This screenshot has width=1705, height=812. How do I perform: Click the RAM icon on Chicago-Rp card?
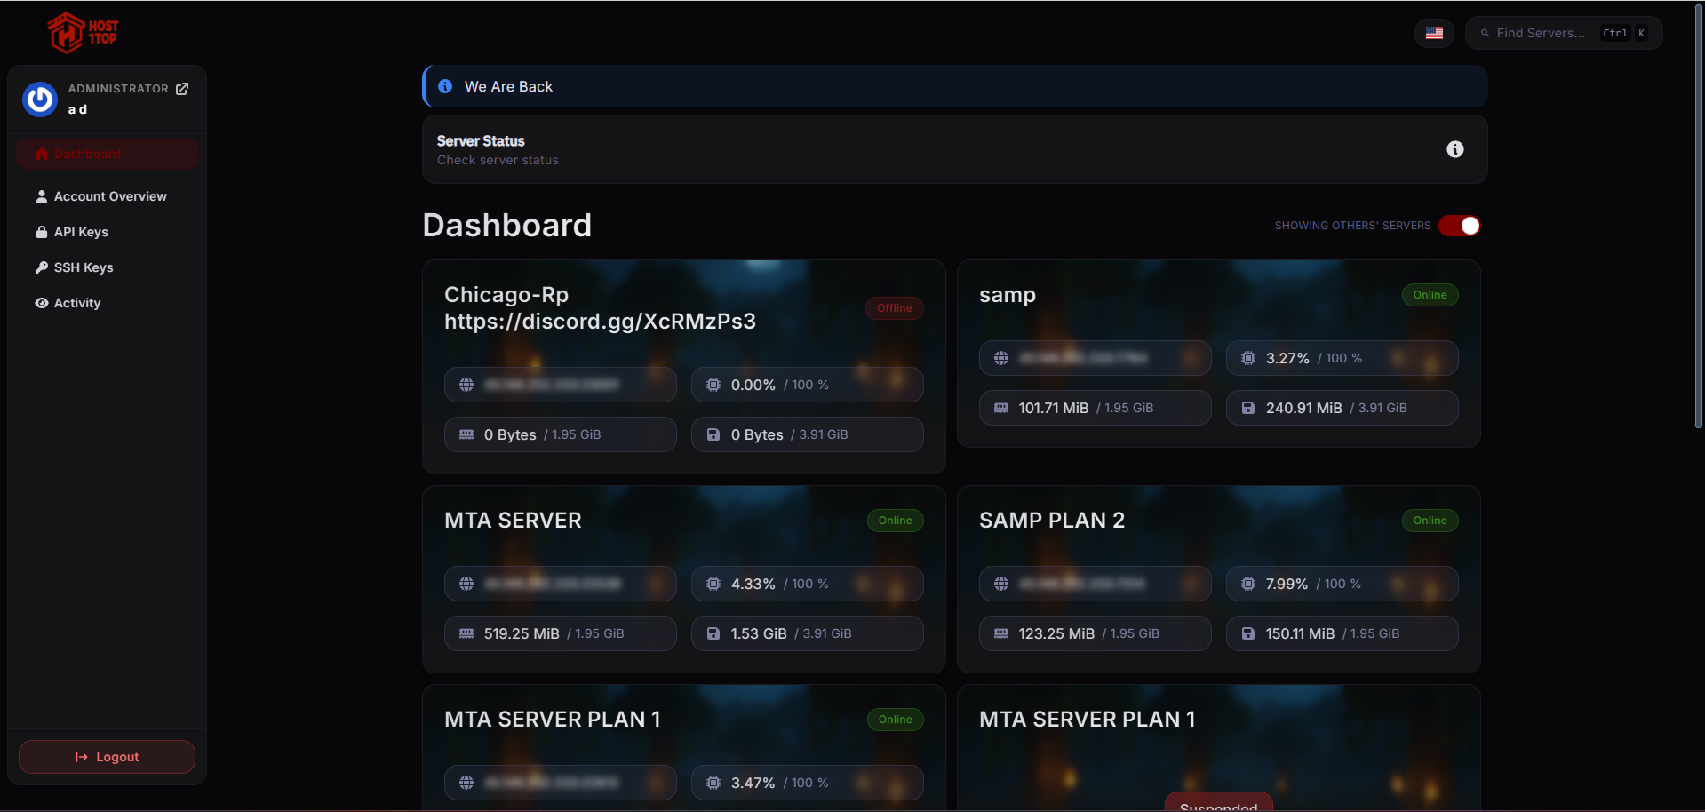click(x=466, y=434)
